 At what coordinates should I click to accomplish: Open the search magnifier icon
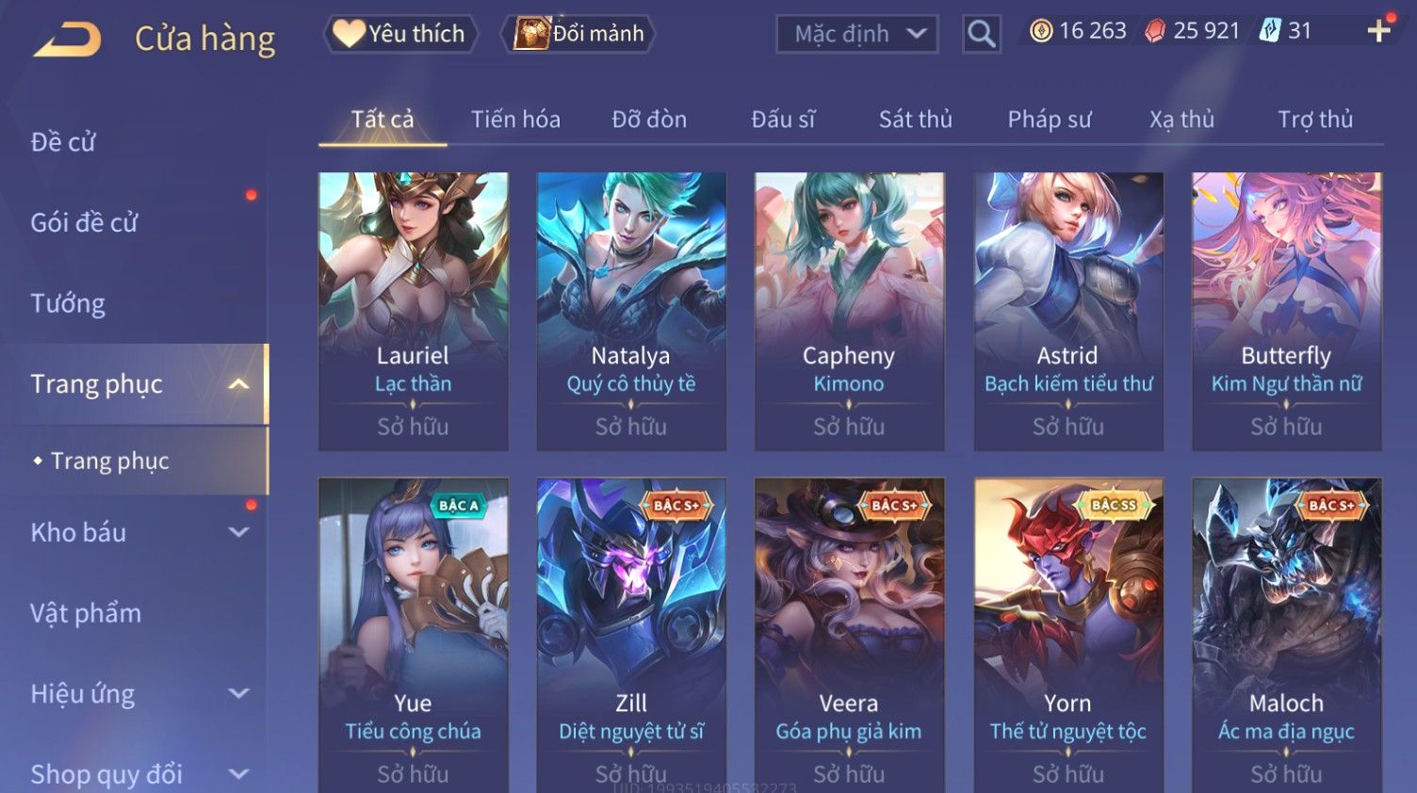981,34
